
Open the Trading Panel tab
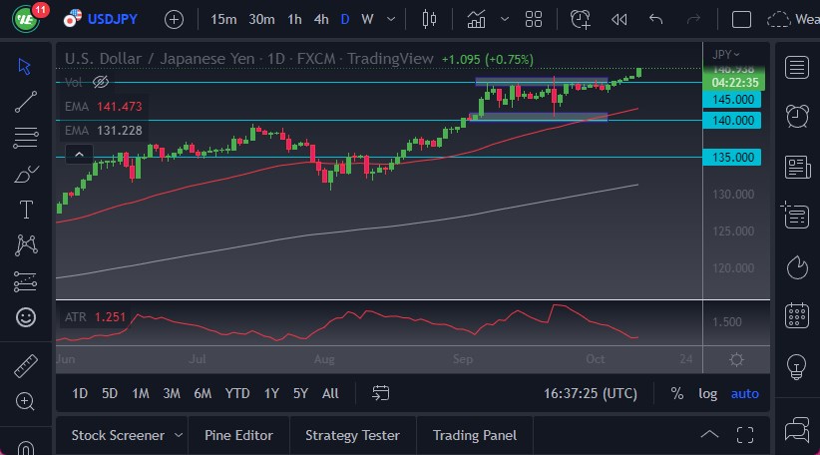[474, 435]
